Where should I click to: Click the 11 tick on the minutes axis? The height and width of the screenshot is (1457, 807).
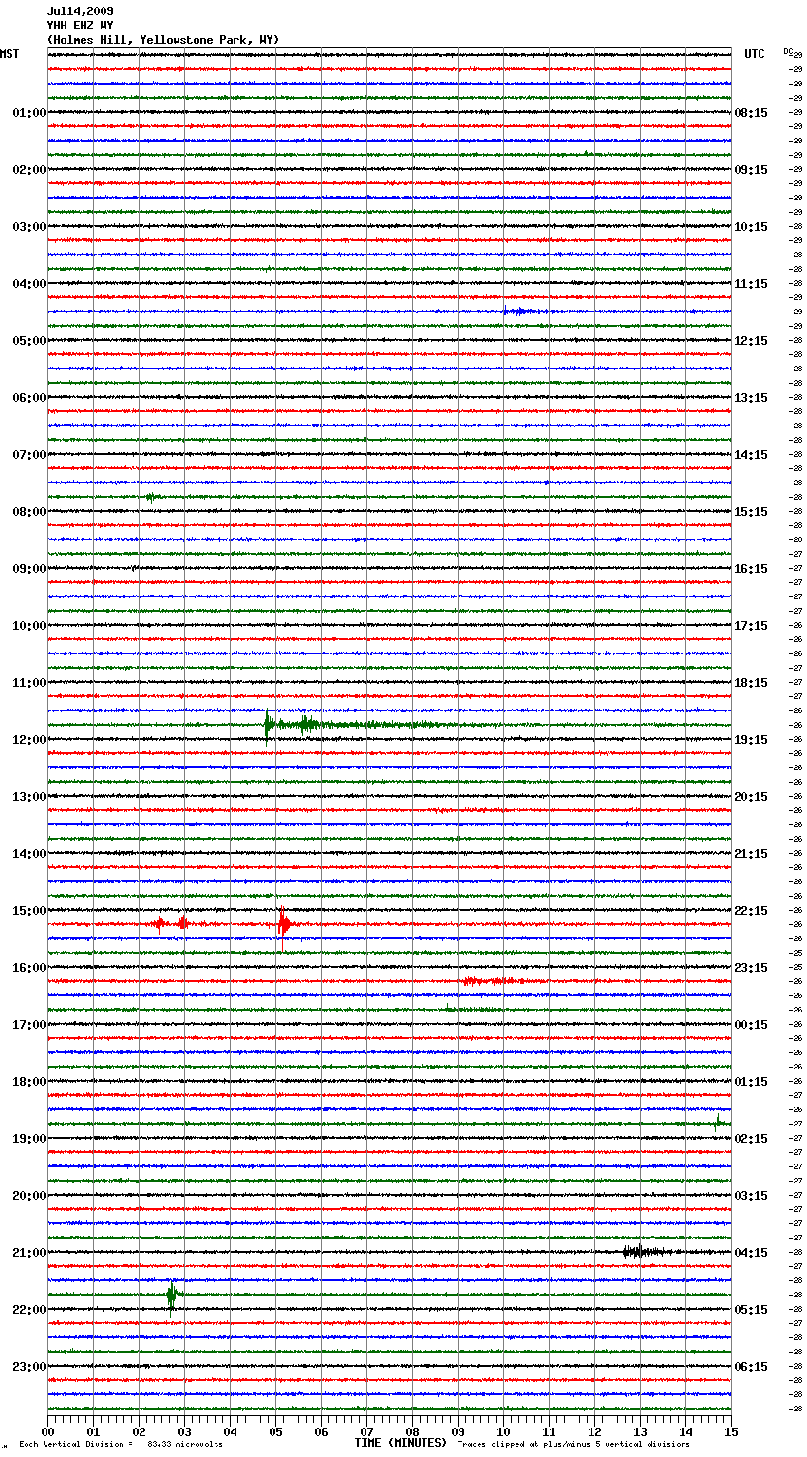(549, 1431)
